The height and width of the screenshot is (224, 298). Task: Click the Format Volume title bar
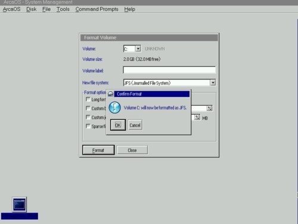(149, 38)
